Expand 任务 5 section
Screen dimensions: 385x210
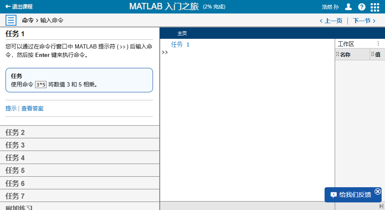[x=79, y=170]
